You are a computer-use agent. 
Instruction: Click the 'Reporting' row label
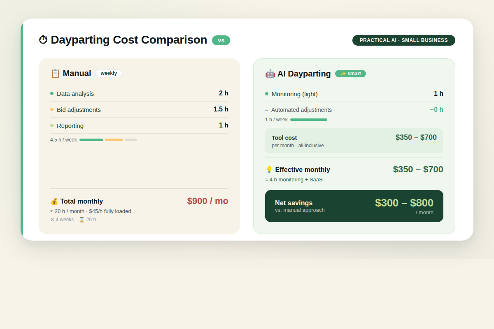click(70, 126)
